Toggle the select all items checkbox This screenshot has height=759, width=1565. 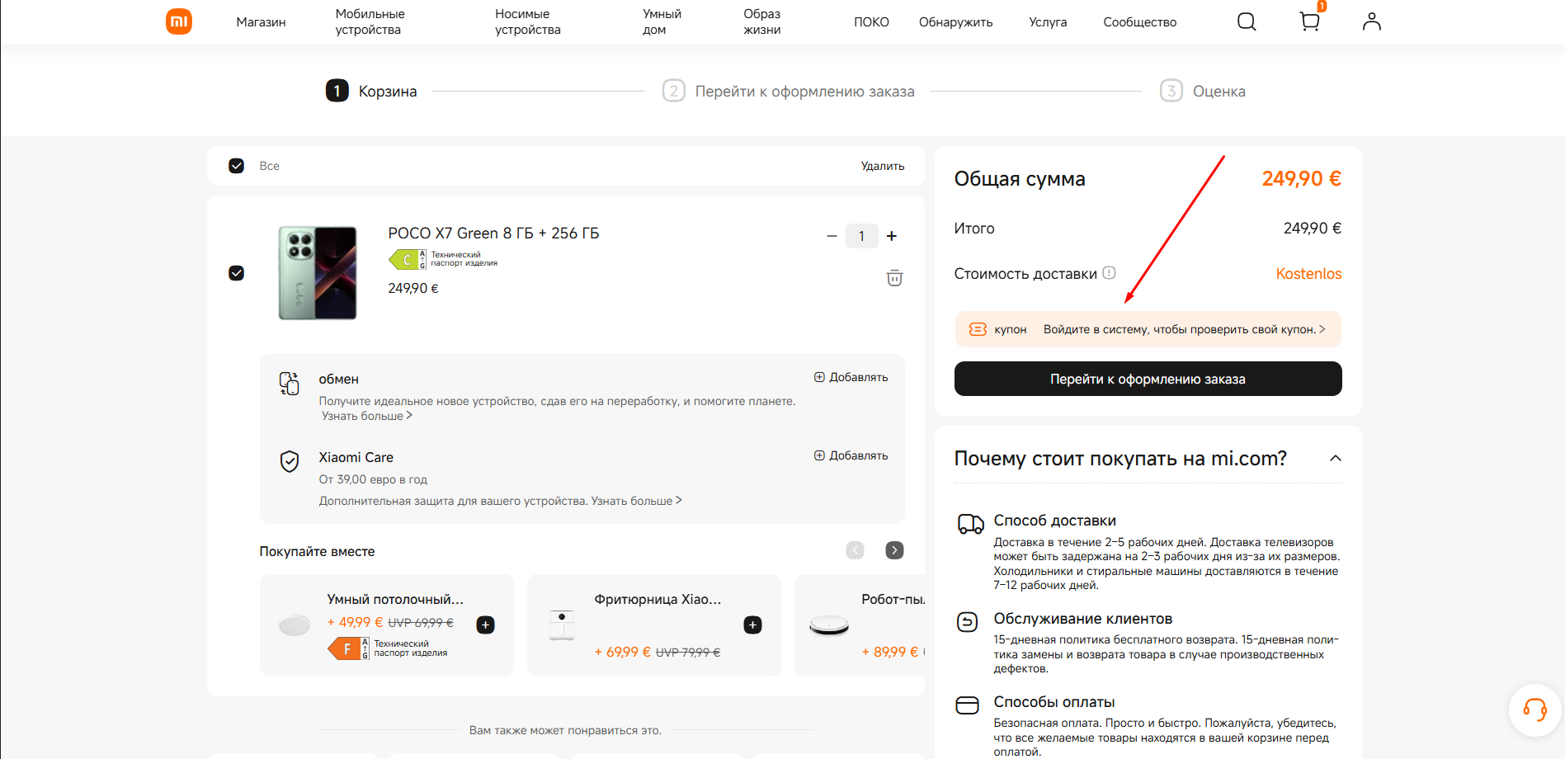coord(237,166)
